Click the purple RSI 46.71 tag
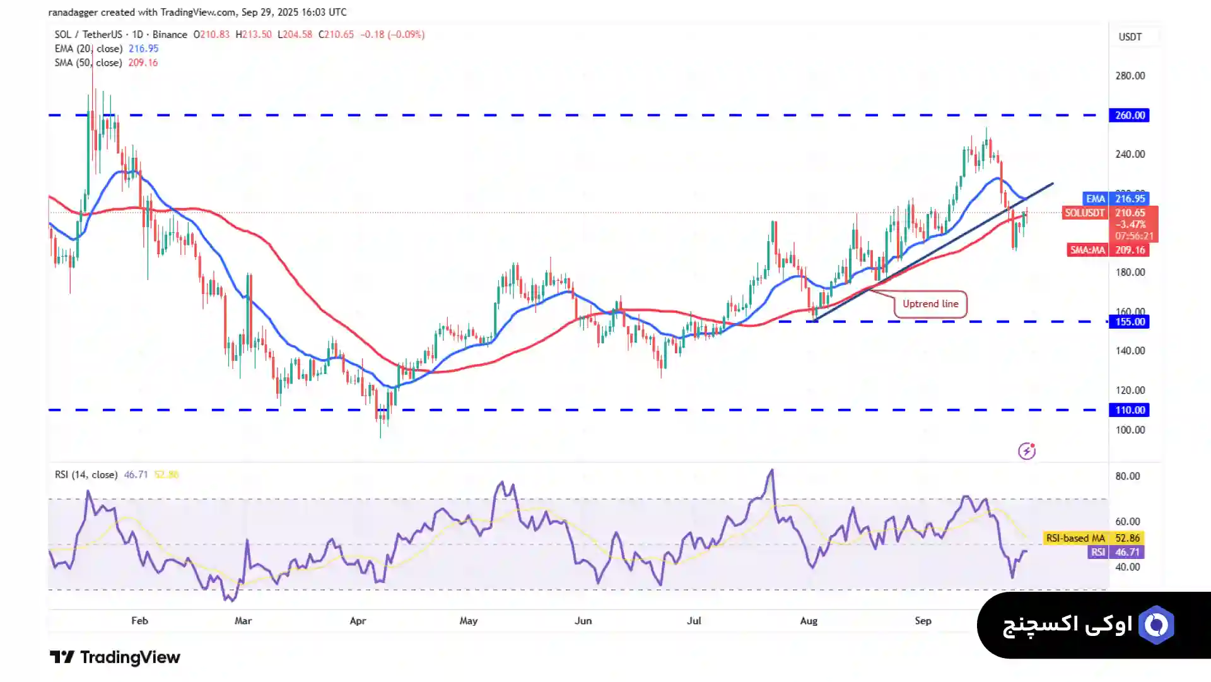The image size is (1211, 682). (1116, 552)
